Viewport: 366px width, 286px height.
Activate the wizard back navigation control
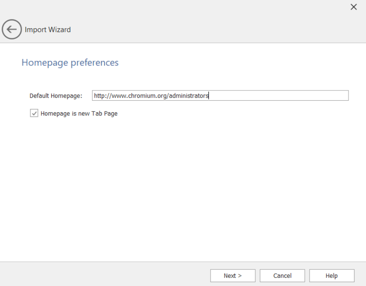[12, 29]
